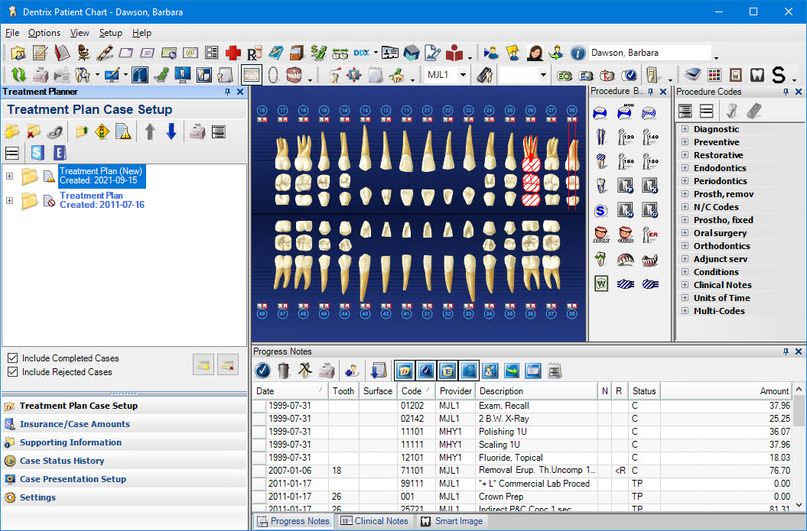
Task: Click the trash can icon in Progress Notes
Action: click(x=284, y=371)
